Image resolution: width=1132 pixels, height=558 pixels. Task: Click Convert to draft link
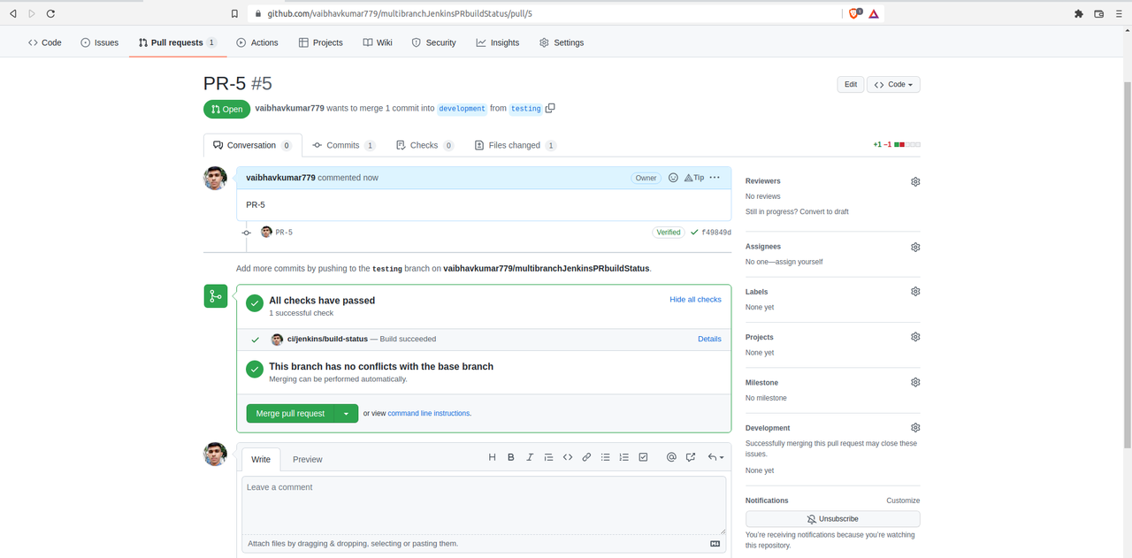(x=822, y=211)
